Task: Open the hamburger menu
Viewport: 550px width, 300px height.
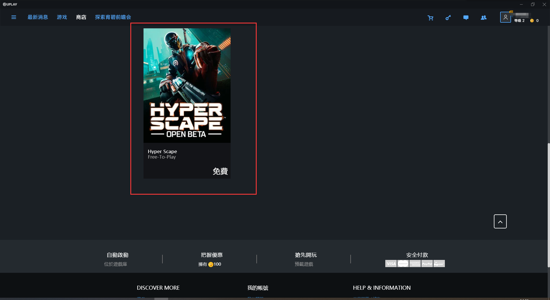Action: tap(13, 17)
